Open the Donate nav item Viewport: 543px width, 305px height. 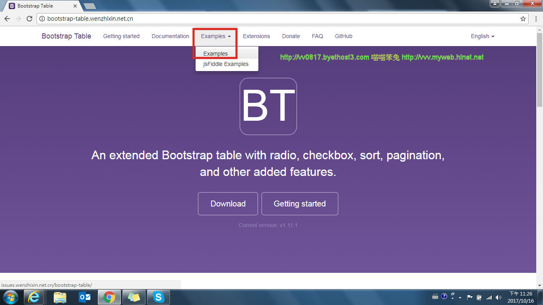(291, 36)
